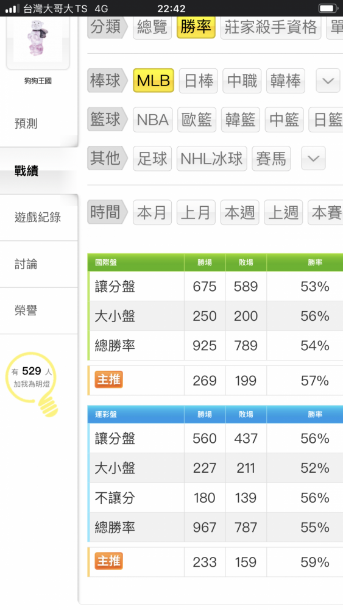The width and height of the screenshot is (343, 610).
Task: Open the 討論 sidebar menu
Action: [x=39, y=264]
